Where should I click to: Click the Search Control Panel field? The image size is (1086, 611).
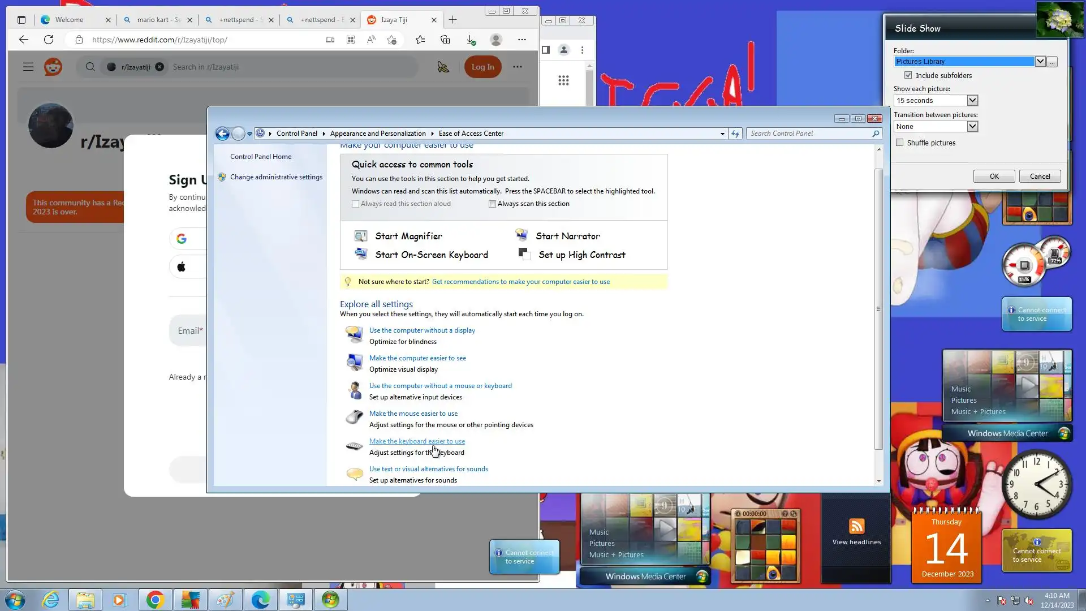coord(809,134)
